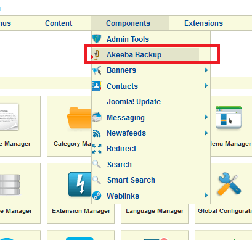252x240 pixels.
Task: Click the Newsfeeds RSS icon
Action: pos(97,133)
